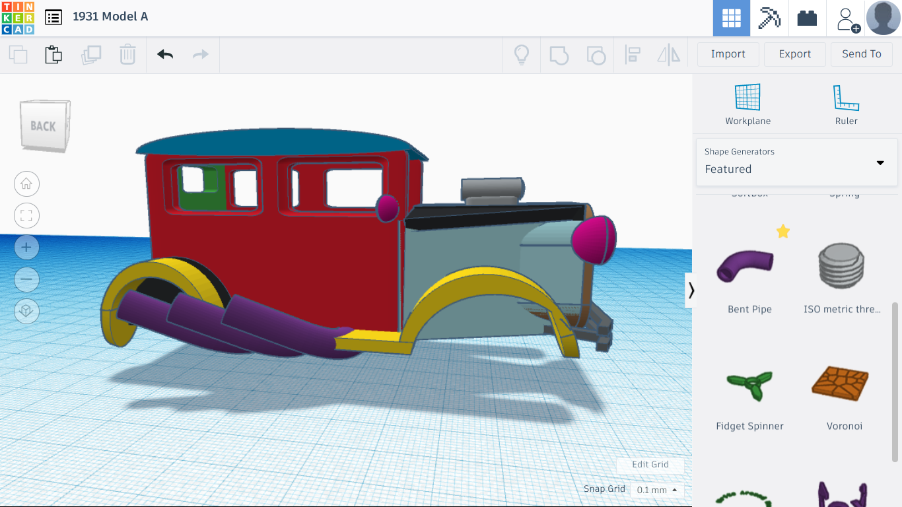Image resolution: width=902 pixels, height=507 pixels.
Task: Click the Brick view icon
Action: [x=807, y=18]
